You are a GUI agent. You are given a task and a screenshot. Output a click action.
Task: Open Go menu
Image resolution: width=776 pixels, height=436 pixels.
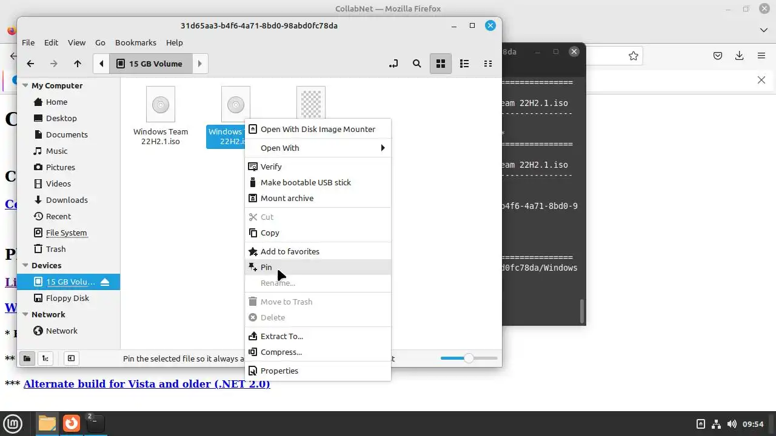(100, 42)
